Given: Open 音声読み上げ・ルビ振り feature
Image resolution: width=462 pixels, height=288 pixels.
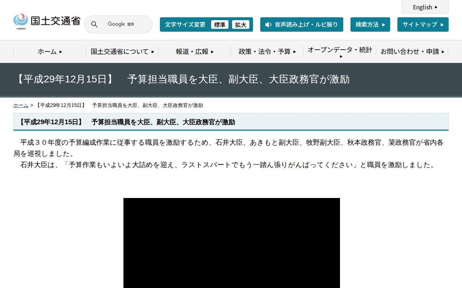Looking at the screenshot, I should (302, 24).
